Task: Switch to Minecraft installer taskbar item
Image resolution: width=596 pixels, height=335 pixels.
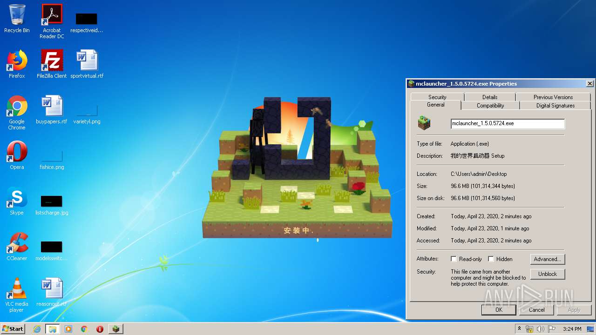Action: [115, 329]
